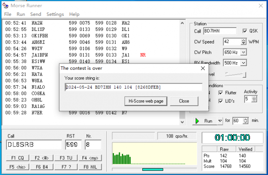Open the File menu

[x=8, y=14]
